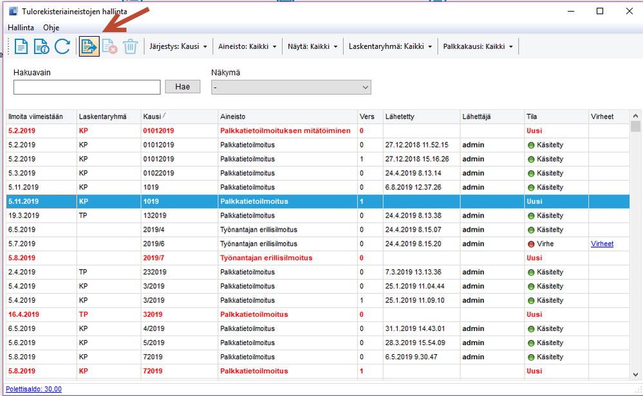Expand the Näkymä combo box
Viewport: 643px width, 396px height.
291,88
